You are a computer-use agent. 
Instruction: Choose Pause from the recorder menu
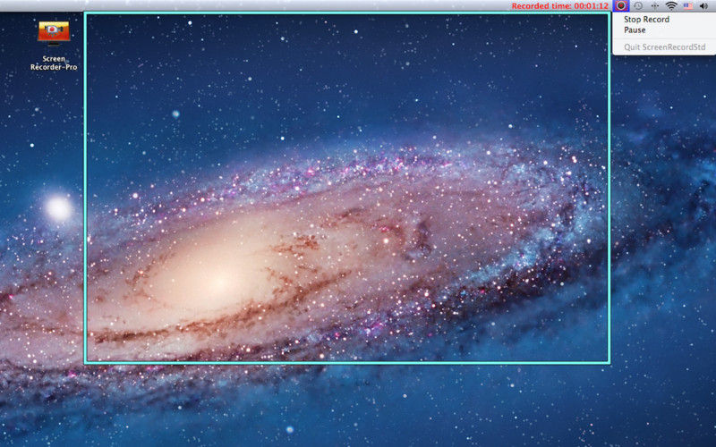click(x=635, y=30)
